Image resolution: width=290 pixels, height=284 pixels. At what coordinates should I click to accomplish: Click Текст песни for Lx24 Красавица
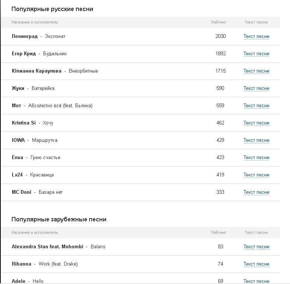pos(256,175)
